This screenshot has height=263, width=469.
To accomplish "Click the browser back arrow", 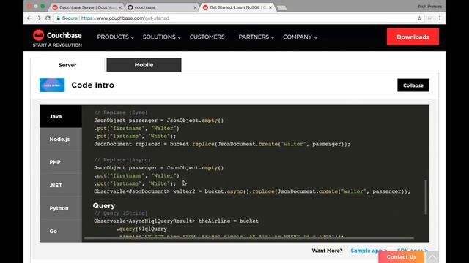I will pyautogui.click(x=29, y=18).
